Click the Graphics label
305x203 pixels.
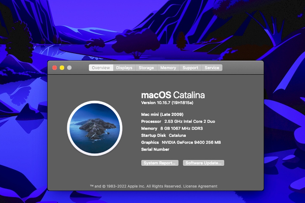pyautogui.click(x=150, y=142)
